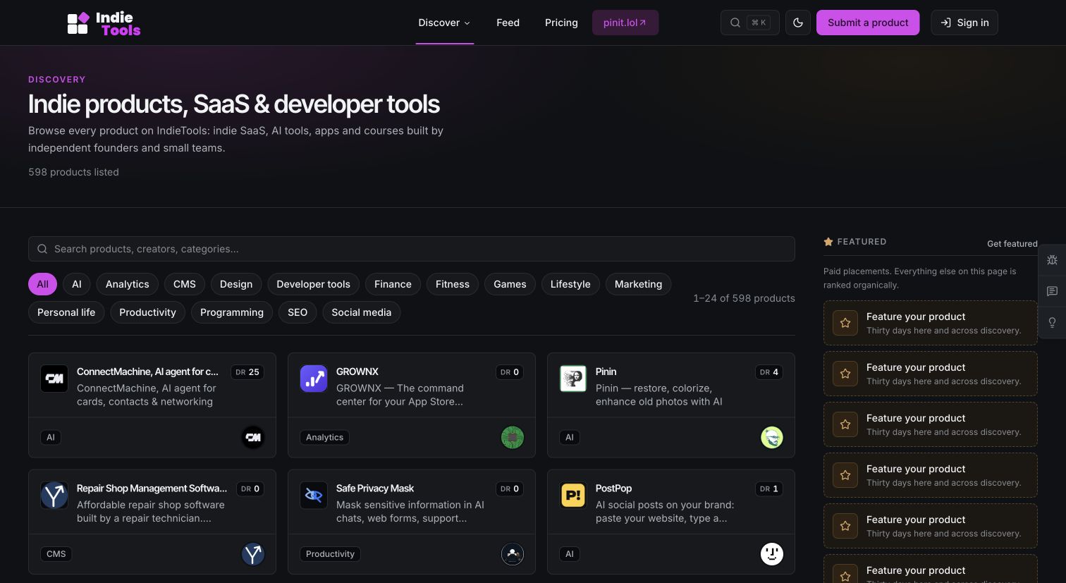Click Productivity tag on Safe Privacy Mask
1066x583 pixels.
point(330,554)
